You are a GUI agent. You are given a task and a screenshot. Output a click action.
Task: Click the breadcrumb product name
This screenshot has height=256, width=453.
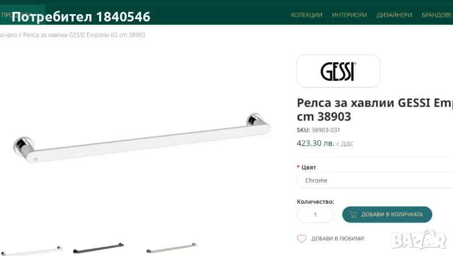point(84,35)
